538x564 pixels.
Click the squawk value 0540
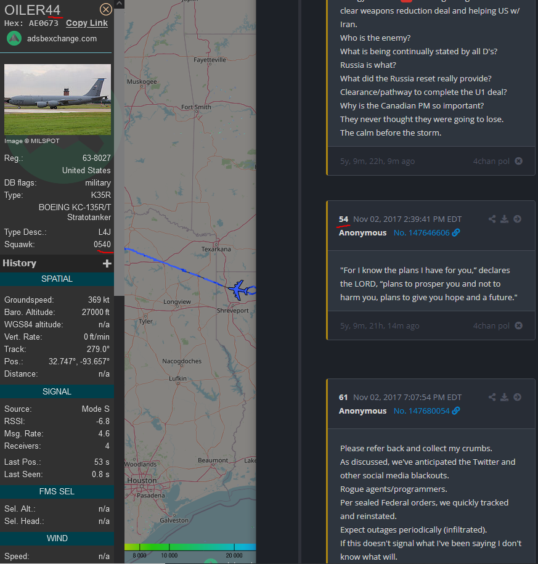click(x=102, y=244)
